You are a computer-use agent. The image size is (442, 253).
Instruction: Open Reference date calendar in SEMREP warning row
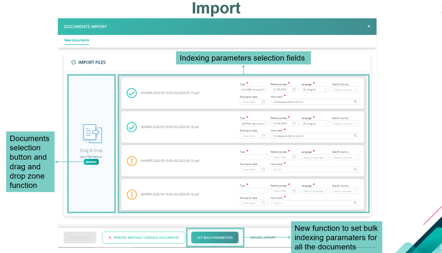point(294,191)
